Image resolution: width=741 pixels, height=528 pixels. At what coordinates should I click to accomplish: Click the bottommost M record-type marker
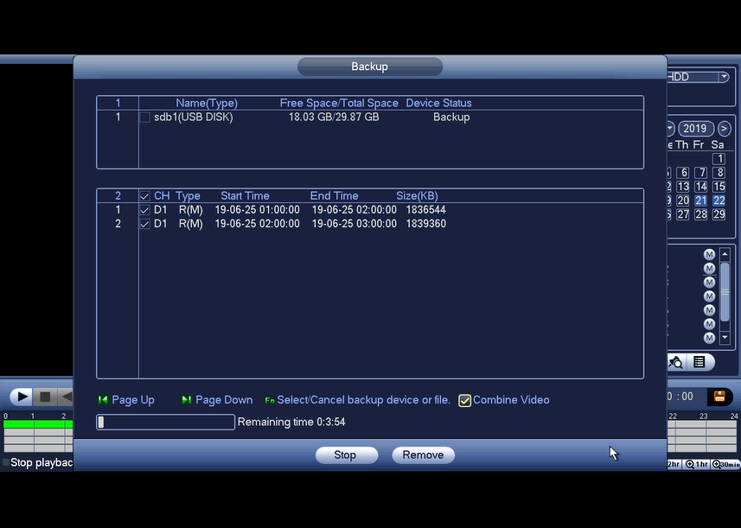[709, 338]
